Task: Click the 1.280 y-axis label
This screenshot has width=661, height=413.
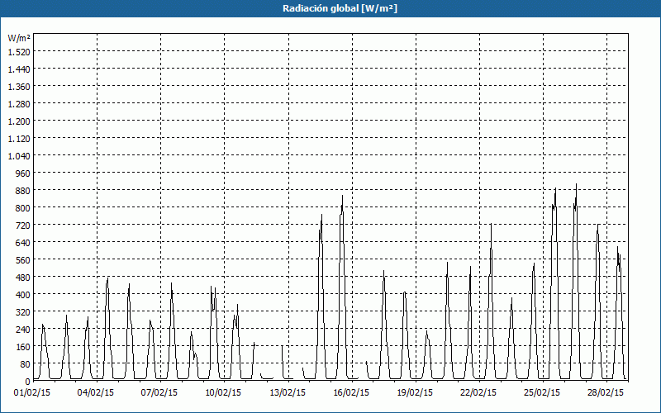Action: [x=19, y=104]
